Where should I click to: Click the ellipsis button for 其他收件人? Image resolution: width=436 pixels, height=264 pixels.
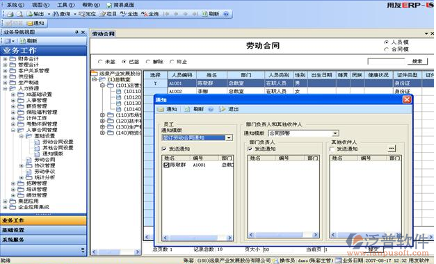pos(391,149)
